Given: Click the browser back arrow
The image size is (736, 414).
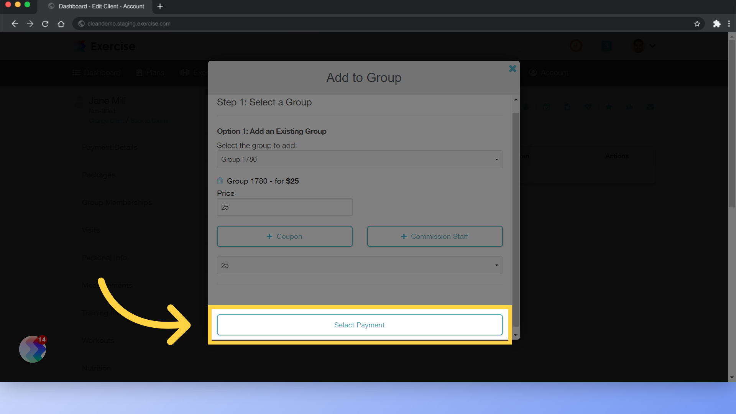Looking at the screenshot, I should (15, 24).
